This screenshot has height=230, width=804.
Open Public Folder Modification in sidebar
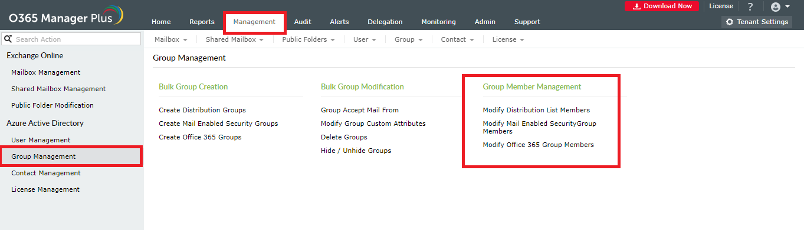52,105
